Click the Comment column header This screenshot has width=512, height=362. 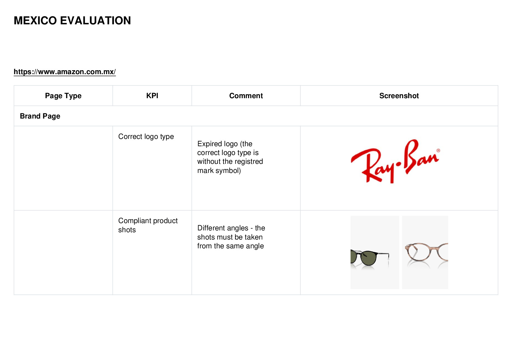click(246, 96)
